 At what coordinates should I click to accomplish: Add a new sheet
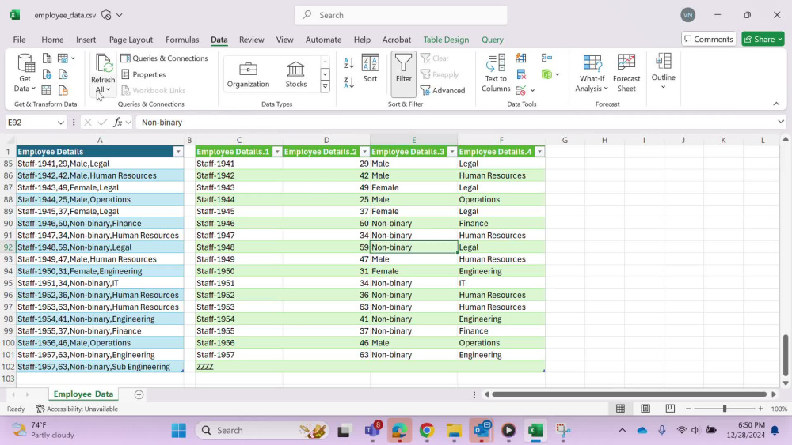[139, 394]
